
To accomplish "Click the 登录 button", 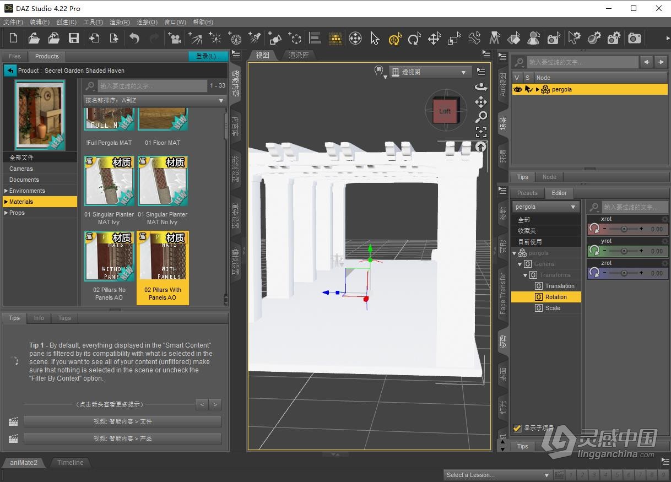I will [x=208, y=56].
